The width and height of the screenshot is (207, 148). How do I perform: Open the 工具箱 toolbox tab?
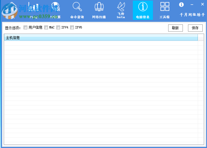coord(165,10)
